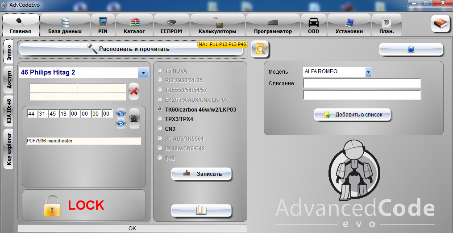Click the red X clear button
Screen dimensions: 453x233
pyautogui.click(x=134, y=91)
